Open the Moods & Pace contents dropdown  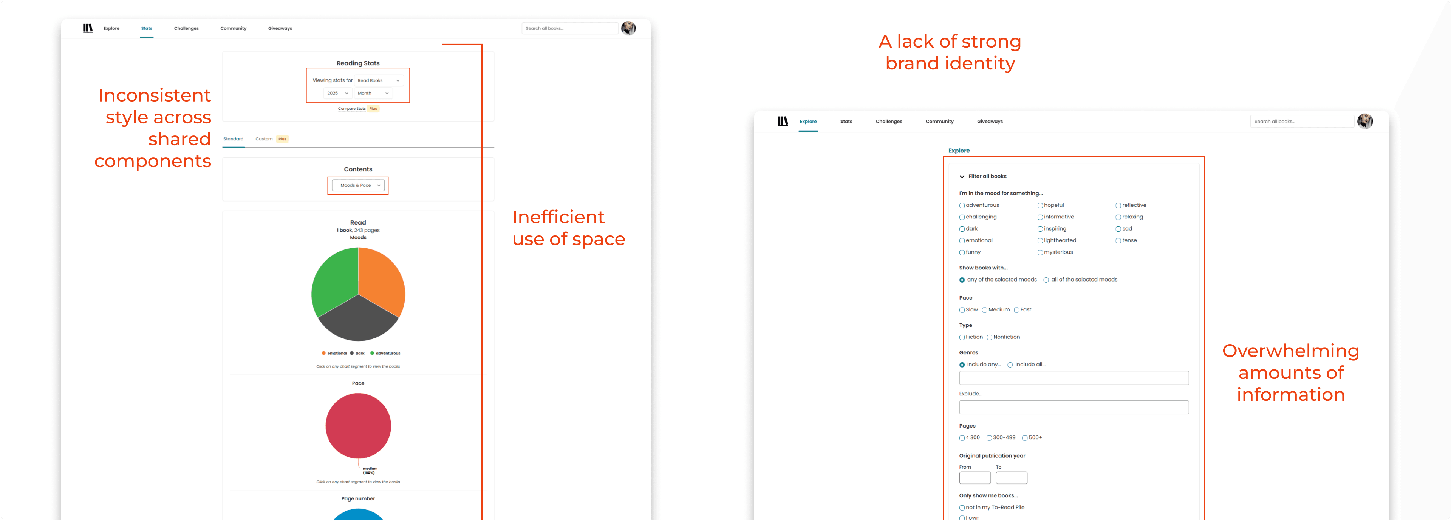[x=358, y=185]
